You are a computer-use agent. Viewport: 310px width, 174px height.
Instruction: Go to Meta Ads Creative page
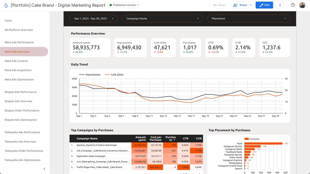(x=16, y=61)
